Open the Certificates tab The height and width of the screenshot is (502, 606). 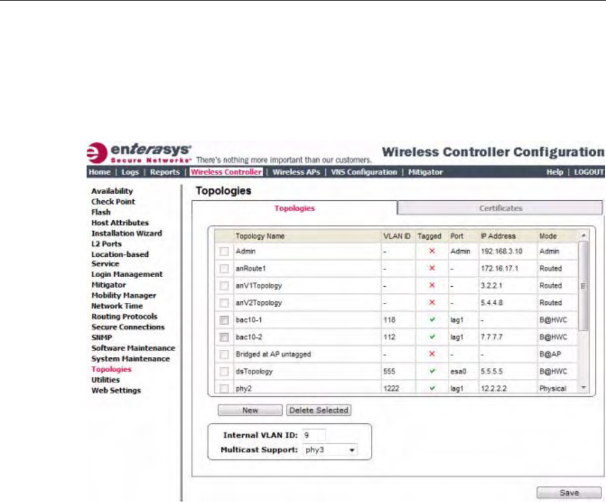(x=500, y=208)
